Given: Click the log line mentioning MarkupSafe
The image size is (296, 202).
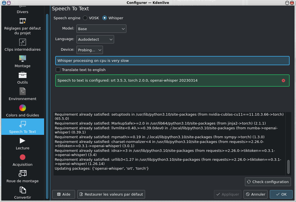Looking at the screenshot, I should pos(160,123).
